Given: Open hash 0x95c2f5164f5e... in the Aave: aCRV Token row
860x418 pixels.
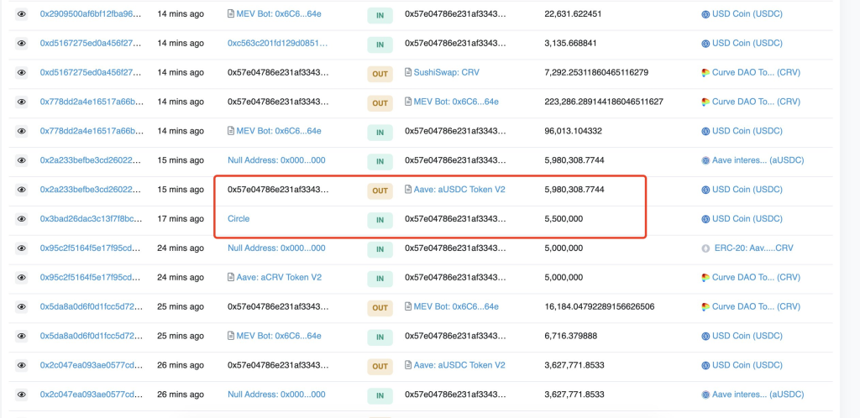Looking at the screenshot, I should [x=91, y=277].
